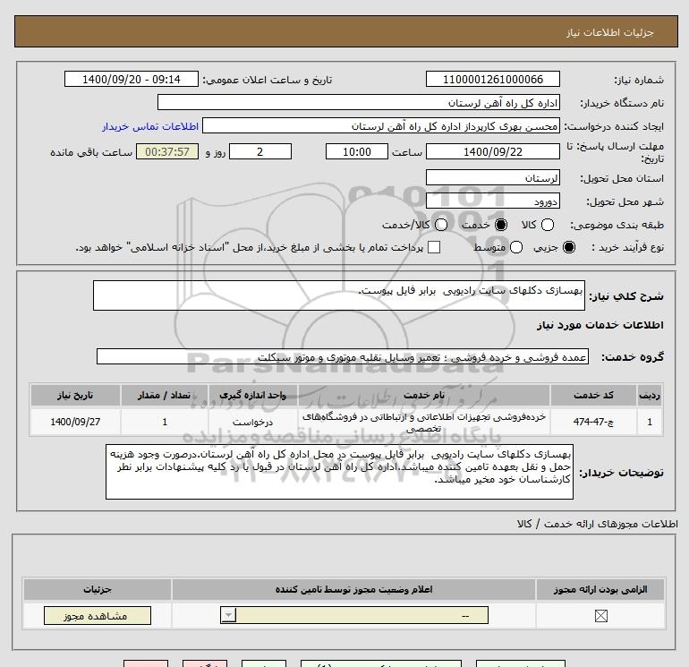Image resolution: width=689 pixels, height=667 pixels.
Task: Click the buyer organization name field
Action: (x=359, y=102)
